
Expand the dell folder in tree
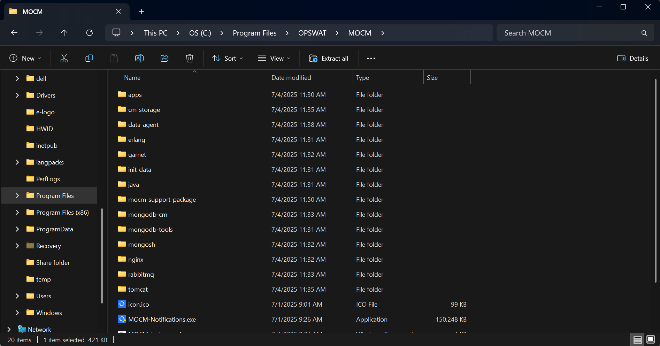[17, 78]
